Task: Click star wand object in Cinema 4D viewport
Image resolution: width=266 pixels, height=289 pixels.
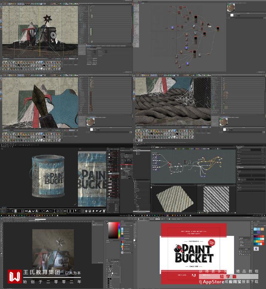Action: pyautogui.click(x=47, y=19)
